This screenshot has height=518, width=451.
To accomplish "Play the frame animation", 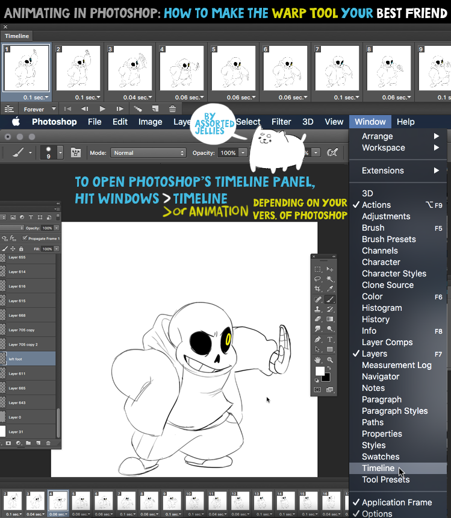I will [x=102, y=108].
